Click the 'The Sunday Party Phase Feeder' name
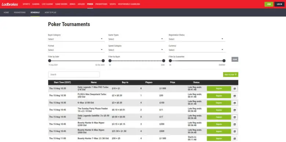The width and height of the screenshot is (286, 142). [93, 110]
